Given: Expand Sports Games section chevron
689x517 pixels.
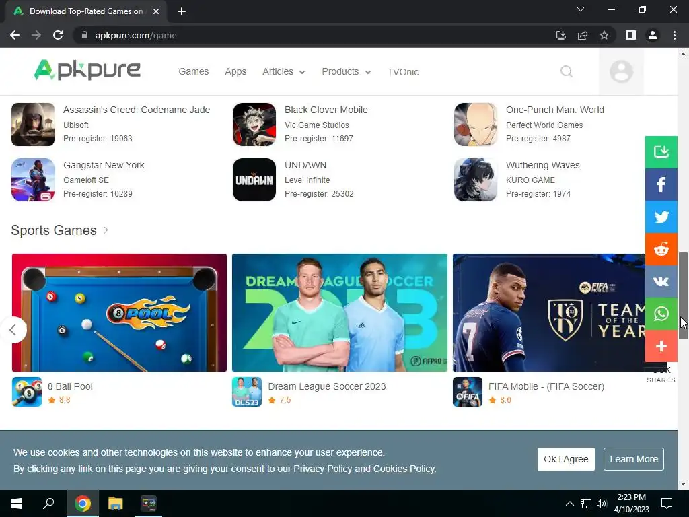Looking at the screenshot, I should pos(106,230).
